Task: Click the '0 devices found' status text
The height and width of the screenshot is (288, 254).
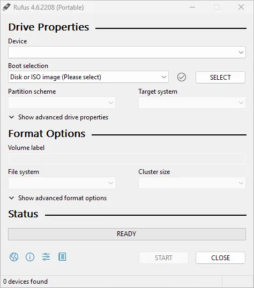Action: 25,282
